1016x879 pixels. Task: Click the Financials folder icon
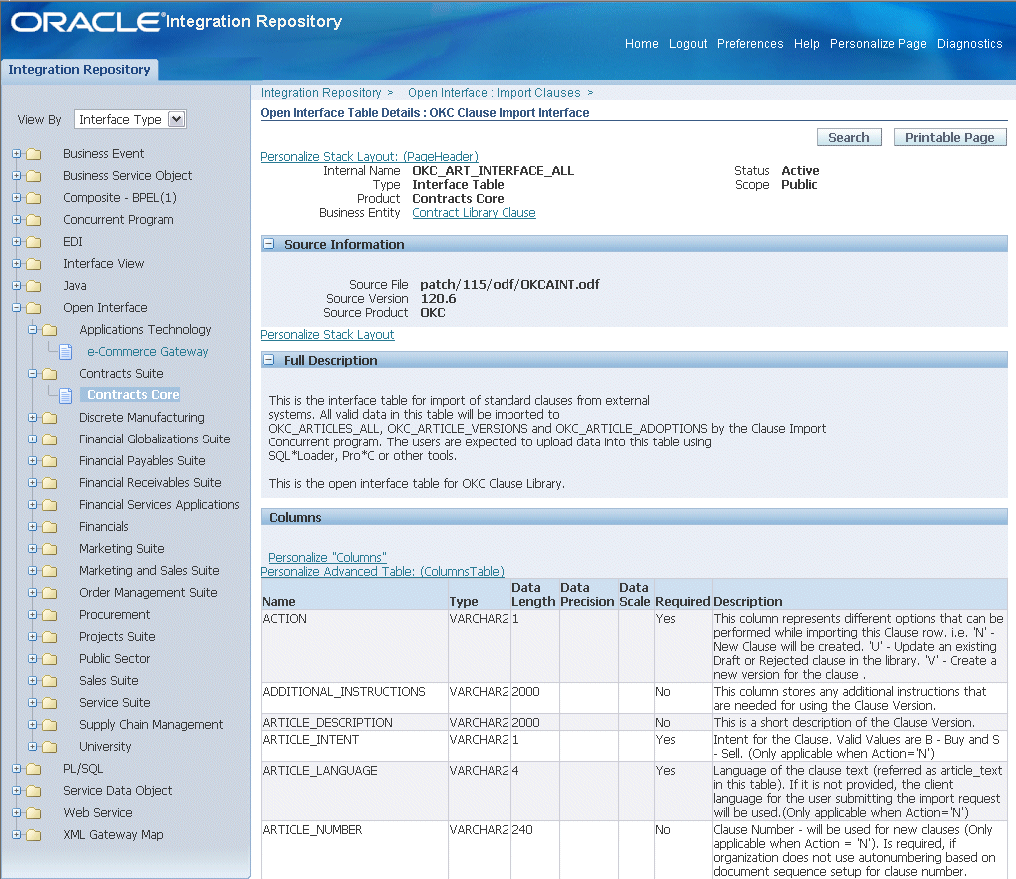(50, 528)
